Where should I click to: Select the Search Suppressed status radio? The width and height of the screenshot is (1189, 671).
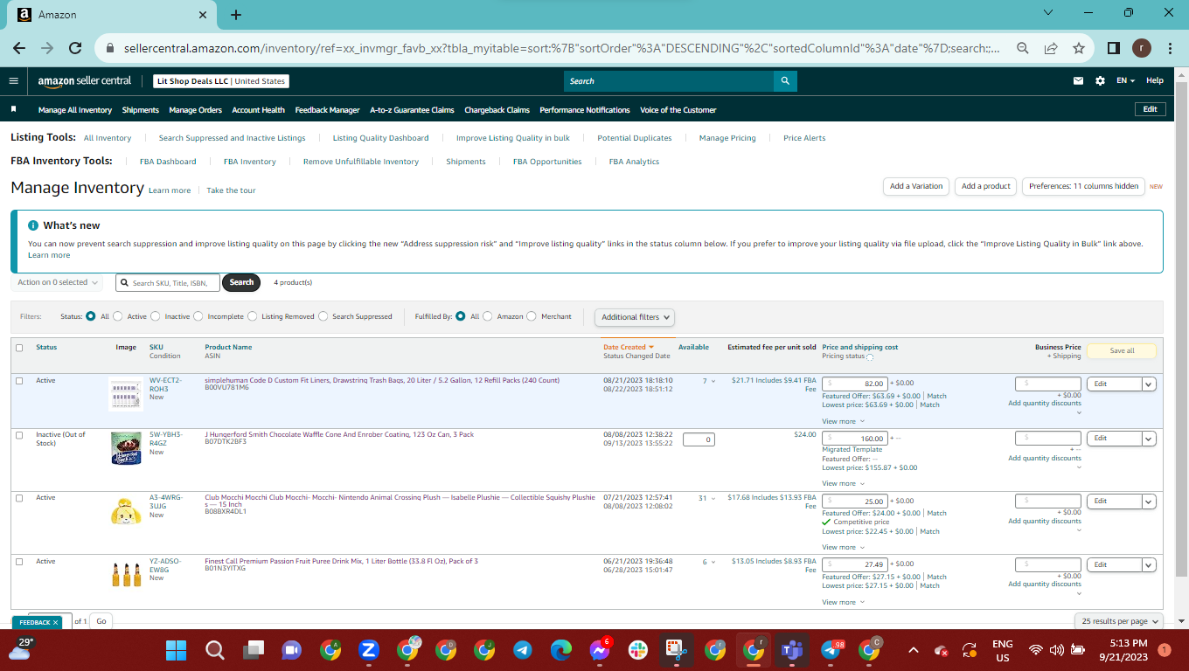coord(323,316)
